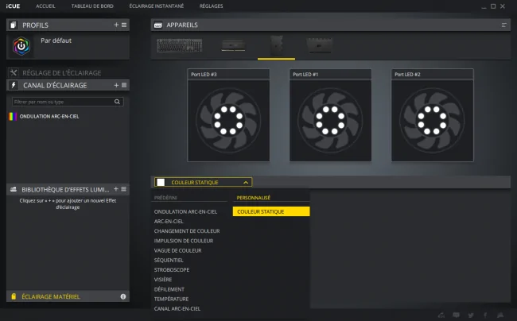This screenshot has width=517, height=321.
Task: Click the Corsair sails logo in footer
Action: click(500, 315)
